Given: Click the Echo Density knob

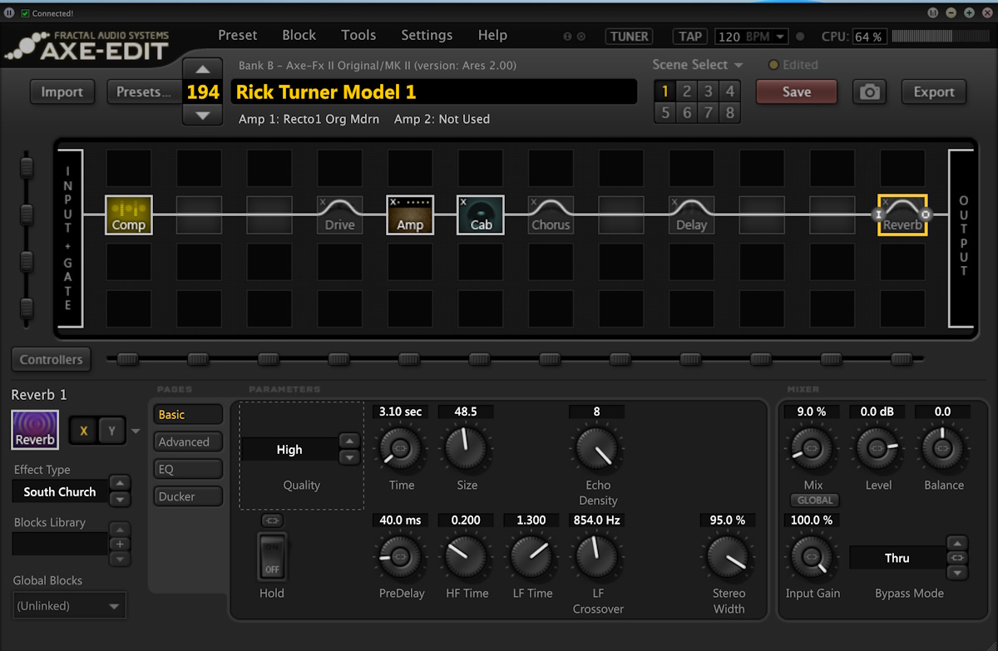Looking at the screenshot, I should tap(596, 447).
